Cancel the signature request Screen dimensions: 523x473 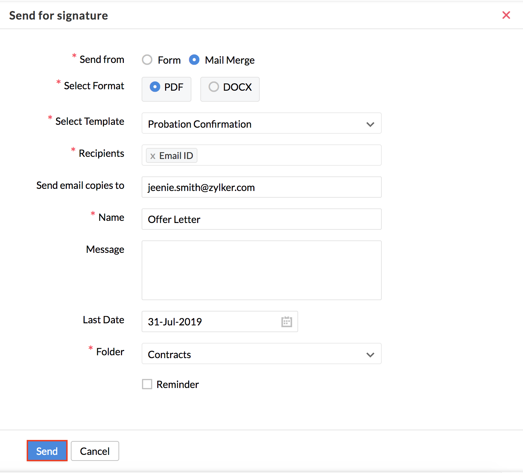point(95,451)
